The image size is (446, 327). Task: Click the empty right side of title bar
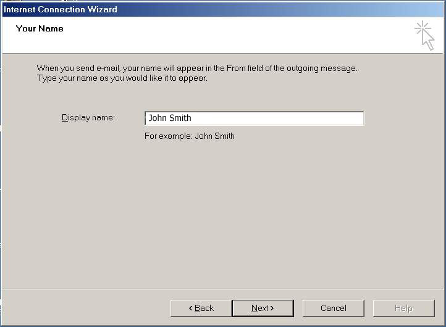tap(309, 9)
